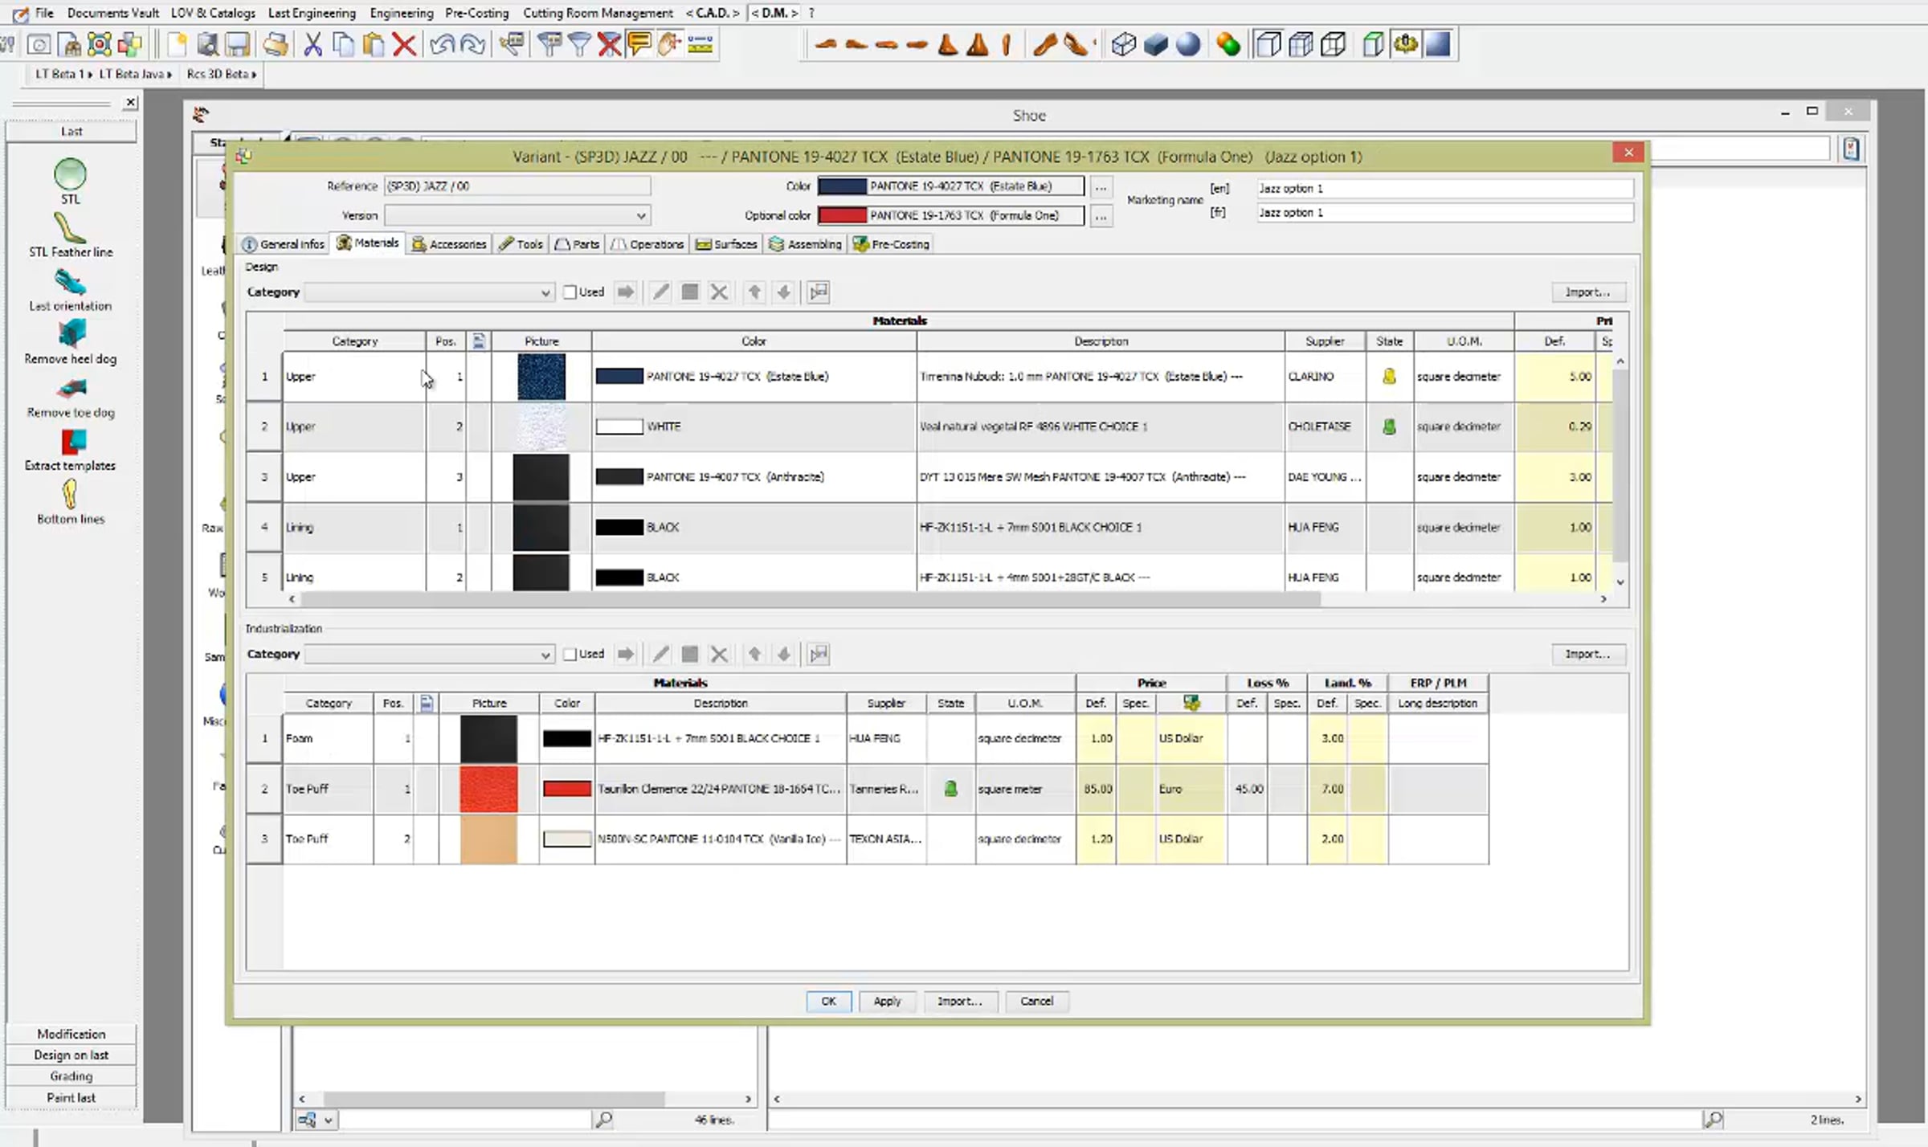This screenshot has height=1147, width=1928.
Task: Click move-down arrow icon in Industrialization toolbar
Action: (x=784, y=655)
